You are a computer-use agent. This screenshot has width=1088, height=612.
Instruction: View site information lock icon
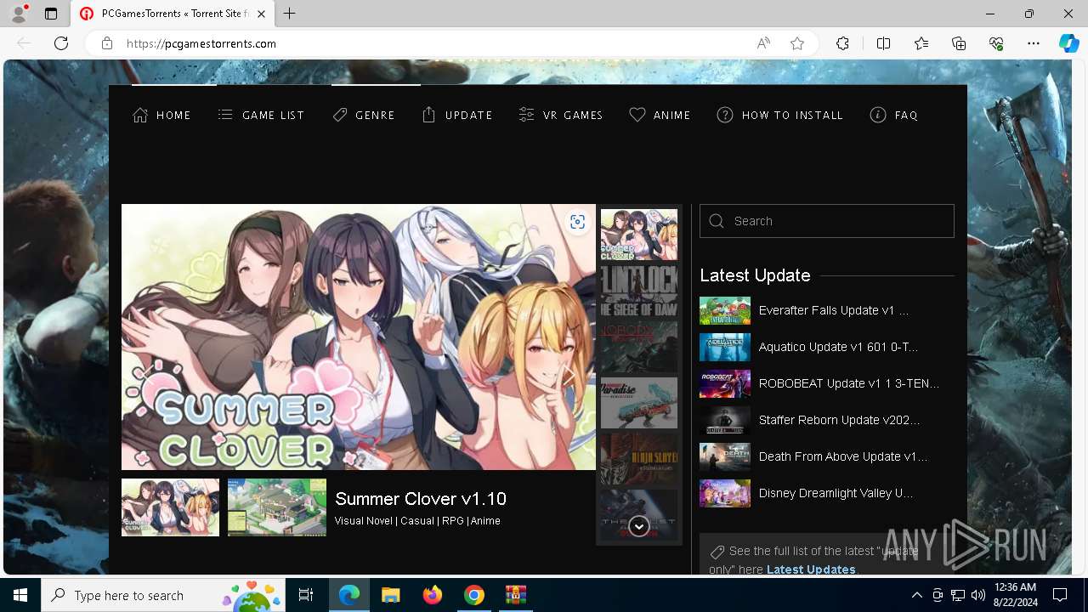click(106, 43)
